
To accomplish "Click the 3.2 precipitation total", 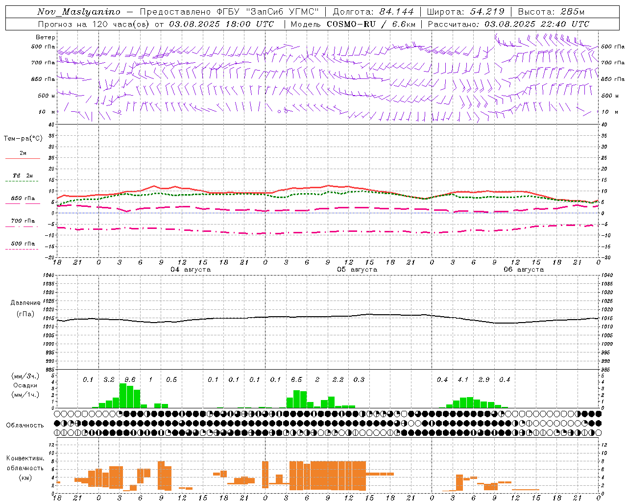I will (109, 379).
